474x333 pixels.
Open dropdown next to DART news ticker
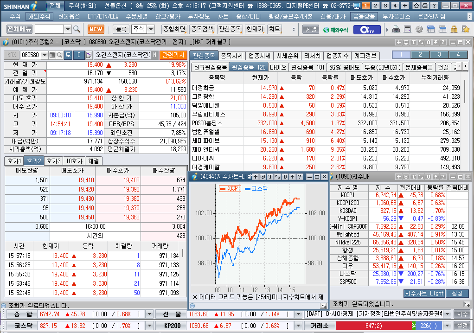[448, 314]
